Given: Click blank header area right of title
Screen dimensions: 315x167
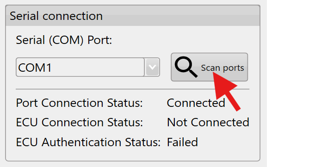Looking at the screenshot, I should (x=181, y=16).
